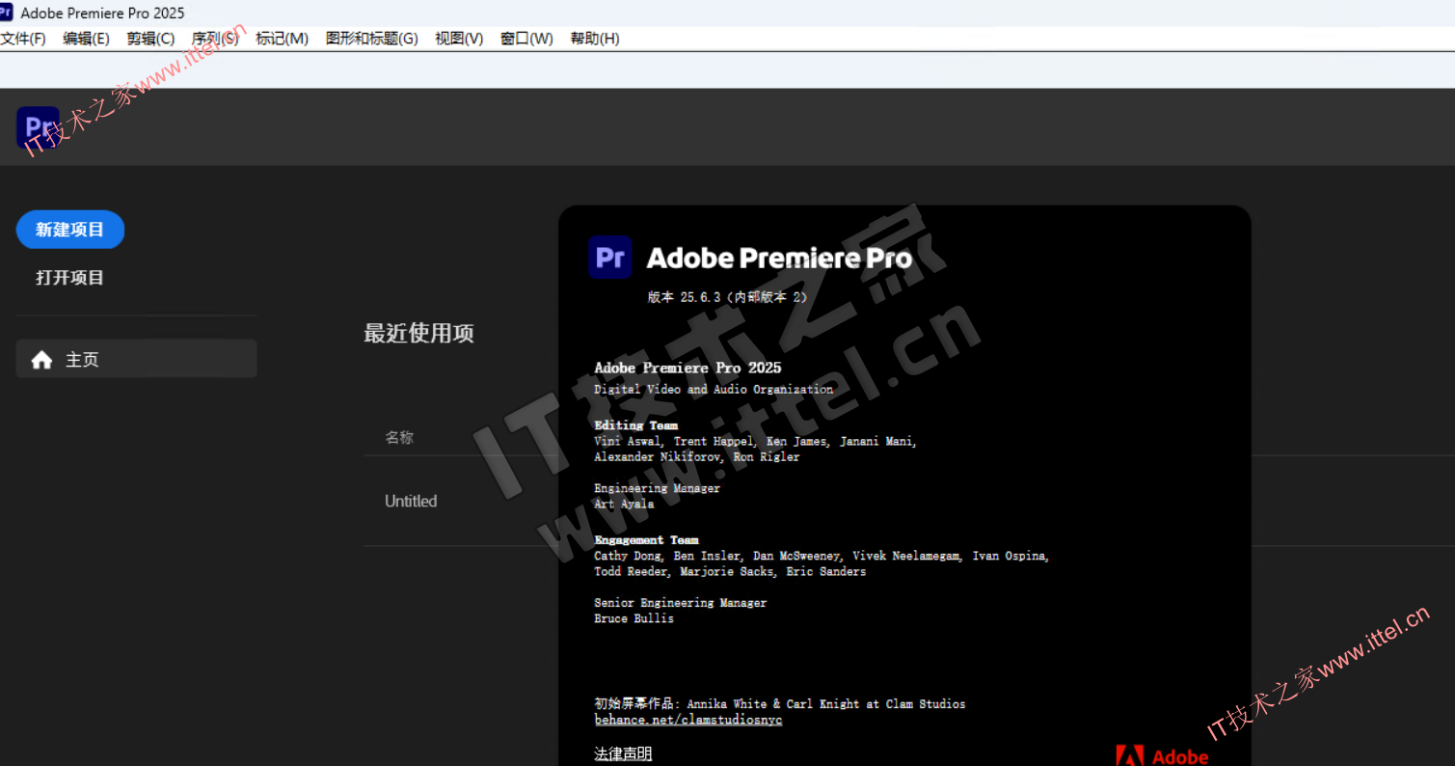Open the 法律声明 link
1455x766 pixels.
click(623, 753)
